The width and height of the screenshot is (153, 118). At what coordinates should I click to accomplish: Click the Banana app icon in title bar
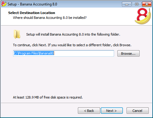coord(4,4)
